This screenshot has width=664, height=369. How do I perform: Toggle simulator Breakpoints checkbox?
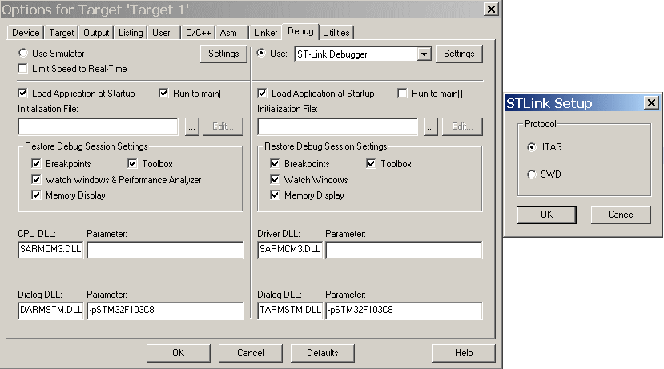36,163
